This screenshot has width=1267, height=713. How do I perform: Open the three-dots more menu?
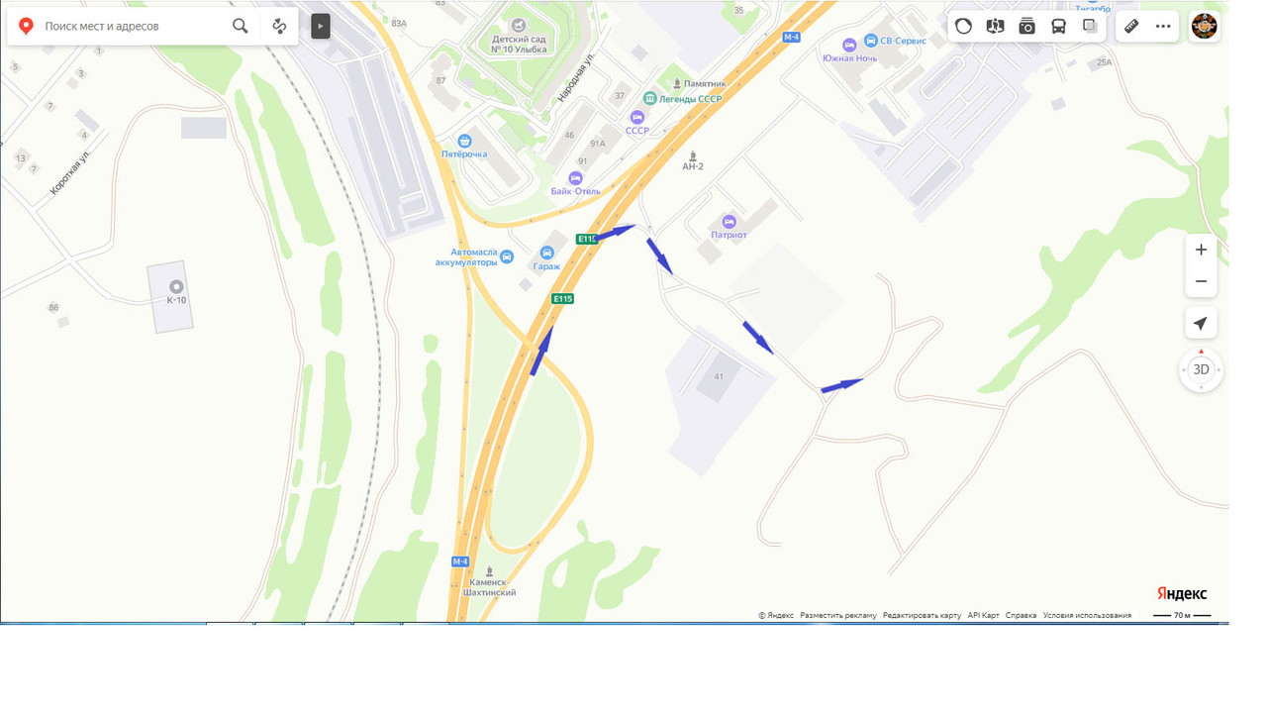(1163, 26)
